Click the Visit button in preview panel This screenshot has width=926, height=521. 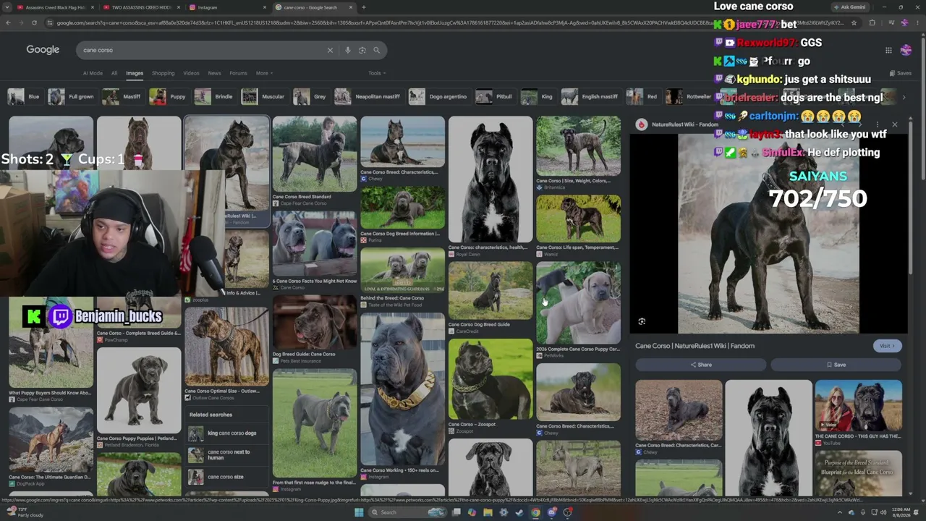pos(887,346)
